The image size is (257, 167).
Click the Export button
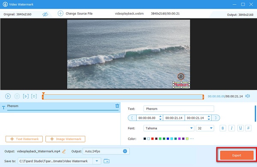point(237,155)
